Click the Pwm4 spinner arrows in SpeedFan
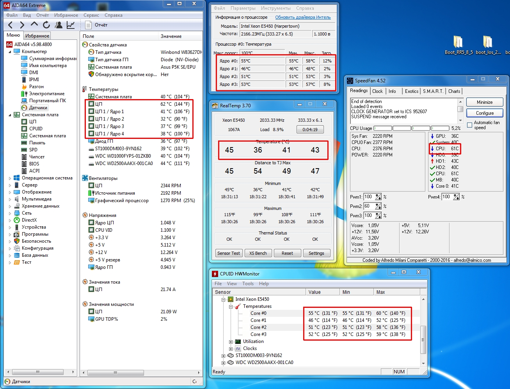This screenshot has width=510, height=389. pyautogui.click(x=456, y=197)
